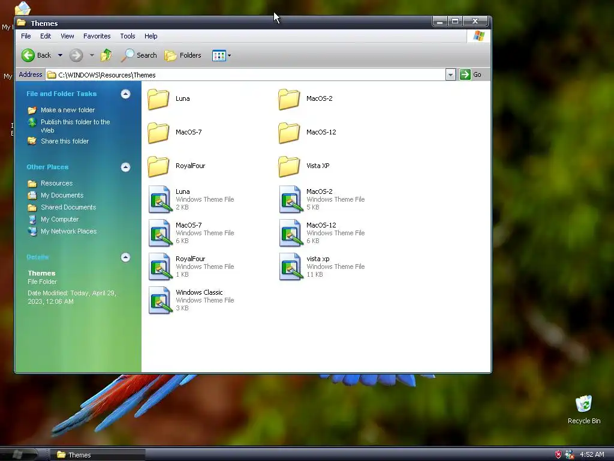The image size is (614, 461).
Task: Go back with the green Back arrow
Action: (36, 55)
